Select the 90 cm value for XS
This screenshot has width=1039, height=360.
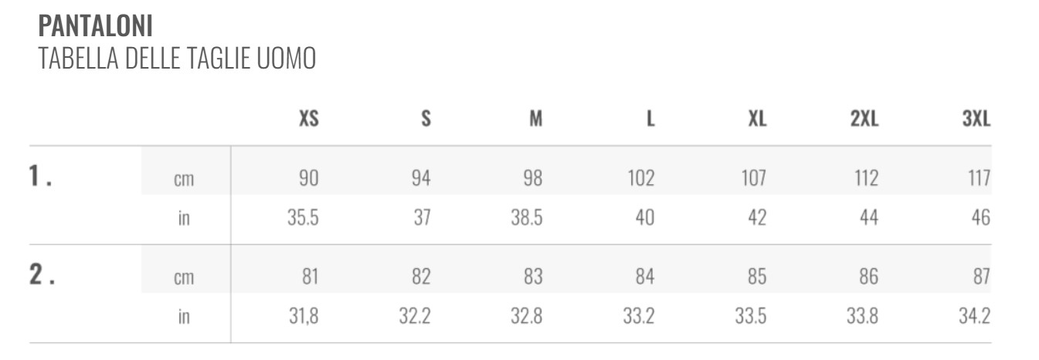[x=309, y=179]
